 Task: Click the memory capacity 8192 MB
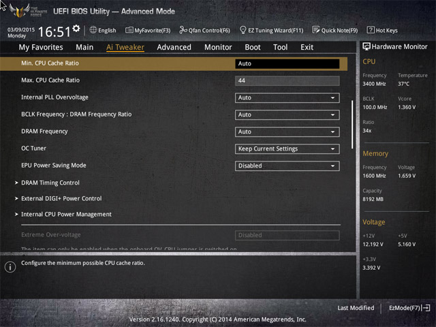[373, 199]
